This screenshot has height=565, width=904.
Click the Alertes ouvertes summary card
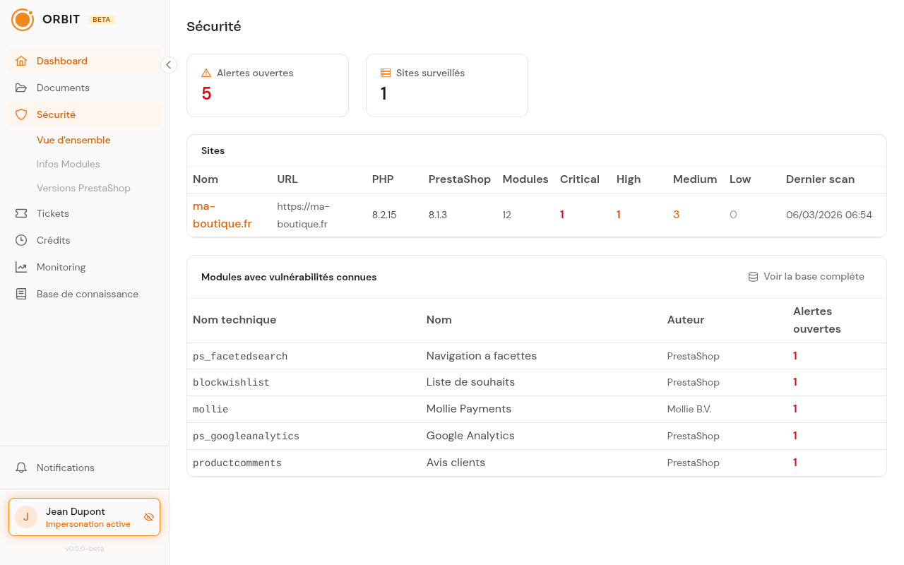tap(268, 85)
